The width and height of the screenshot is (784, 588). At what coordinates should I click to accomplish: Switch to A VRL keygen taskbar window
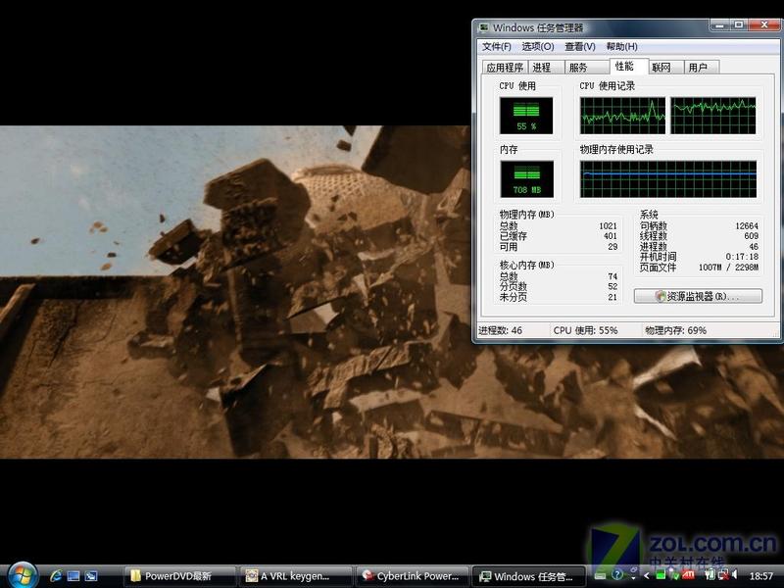296,576
